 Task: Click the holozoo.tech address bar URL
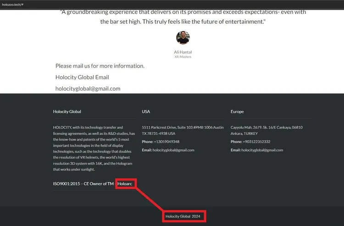13,5
